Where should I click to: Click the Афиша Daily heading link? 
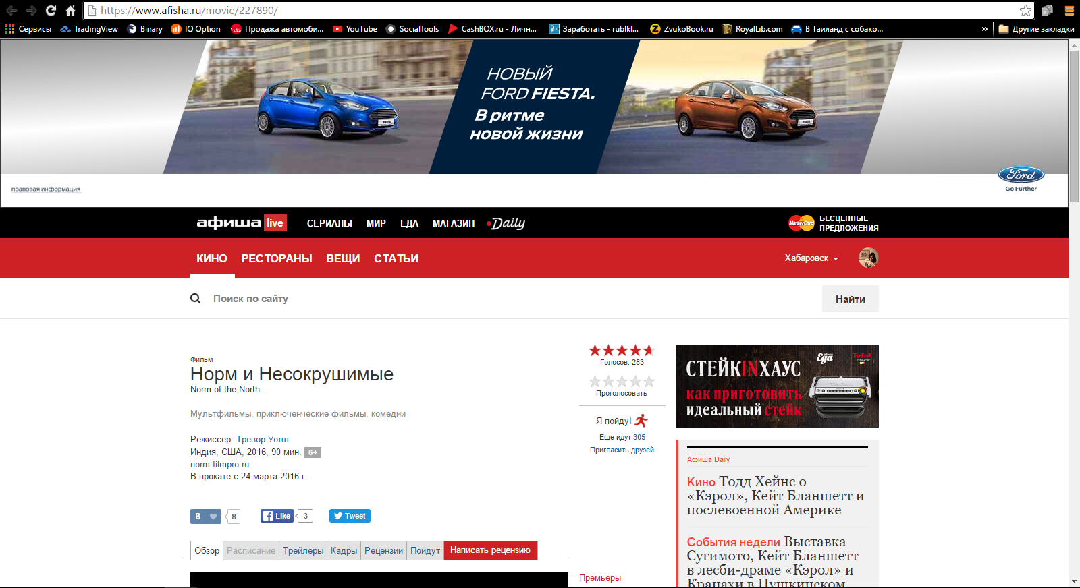click(x=708, y=459)
